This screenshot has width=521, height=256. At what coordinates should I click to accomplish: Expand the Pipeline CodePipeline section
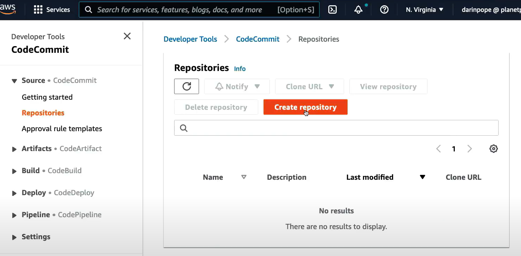14,215
